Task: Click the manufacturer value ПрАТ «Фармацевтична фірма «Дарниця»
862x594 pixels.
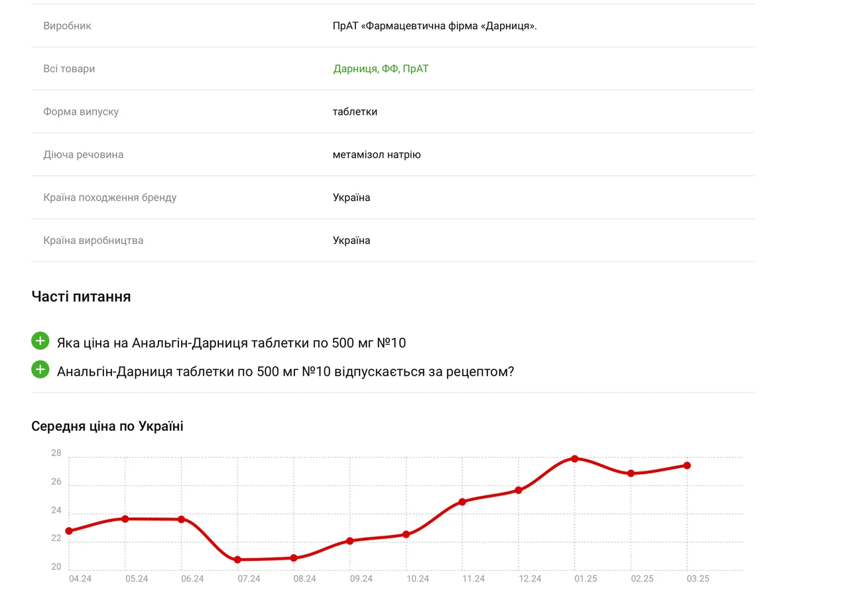Action: click(x=434, y=26)
